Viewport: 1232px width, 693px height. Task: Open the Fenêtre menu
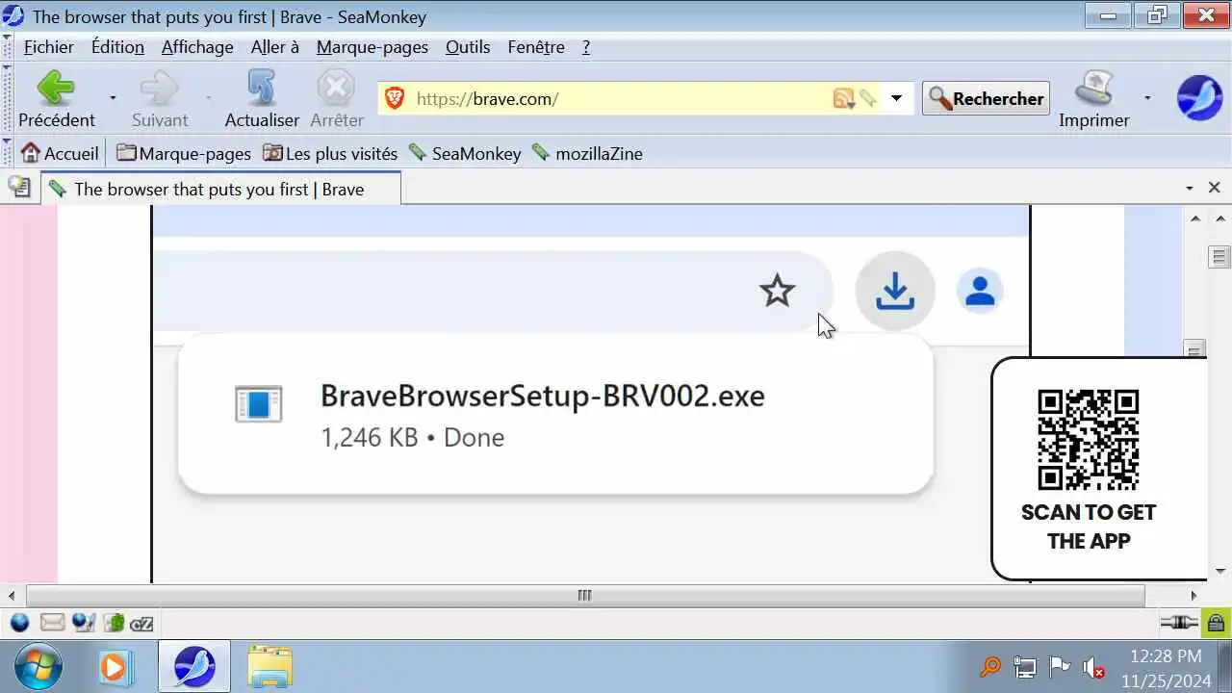(536, 47)
